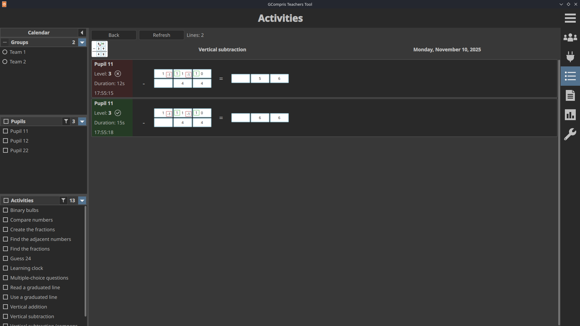The width and height of the screenshot is (580, 326).
Task: Click the Refresh button
Action: point(162,35)
